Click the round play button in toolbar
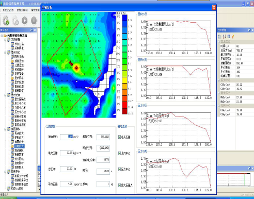The image size is (254, 199). [25, 21]
